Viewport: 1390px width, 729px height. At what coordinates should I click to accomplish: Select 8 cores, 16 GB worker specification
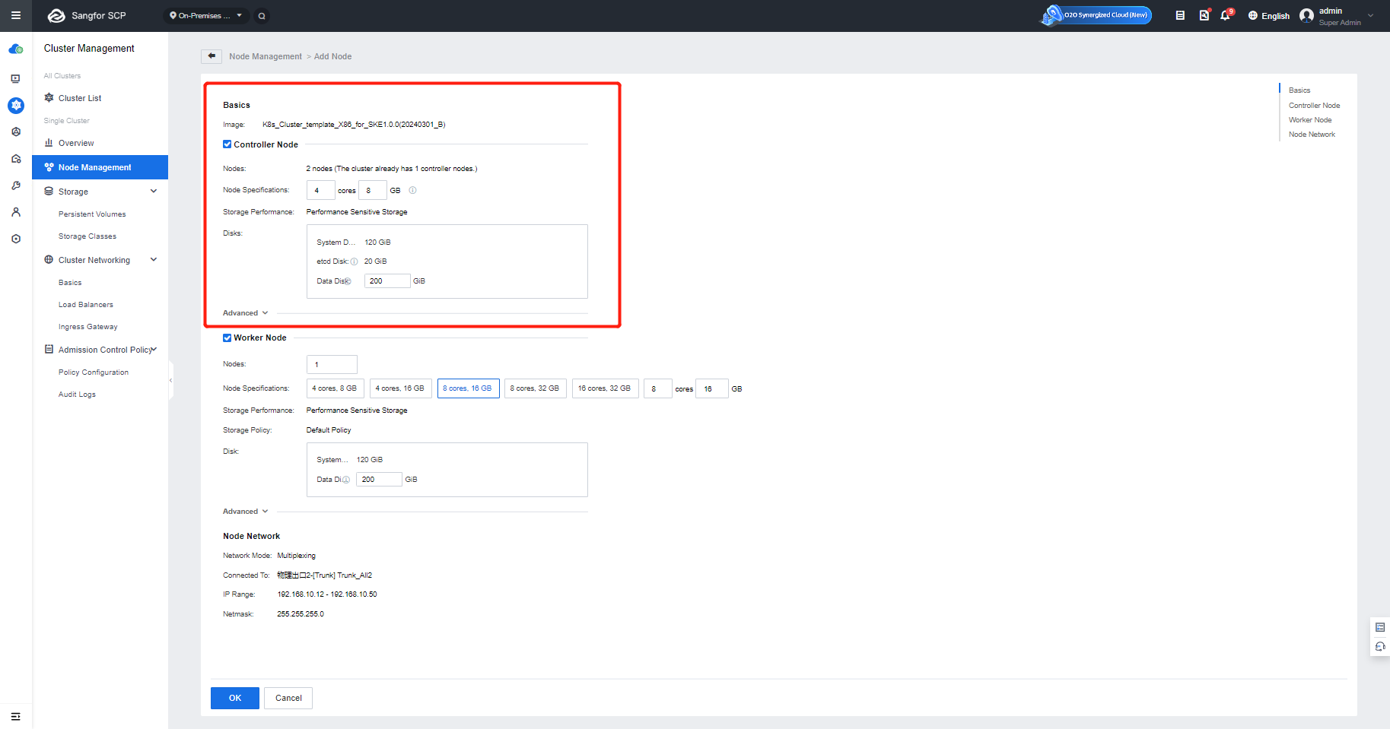468,388
